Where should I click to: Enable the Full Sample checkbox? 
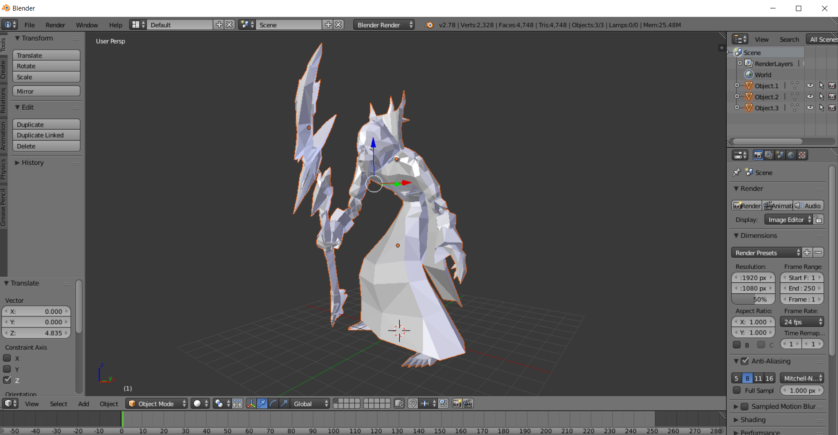click(x=737, y=390)
